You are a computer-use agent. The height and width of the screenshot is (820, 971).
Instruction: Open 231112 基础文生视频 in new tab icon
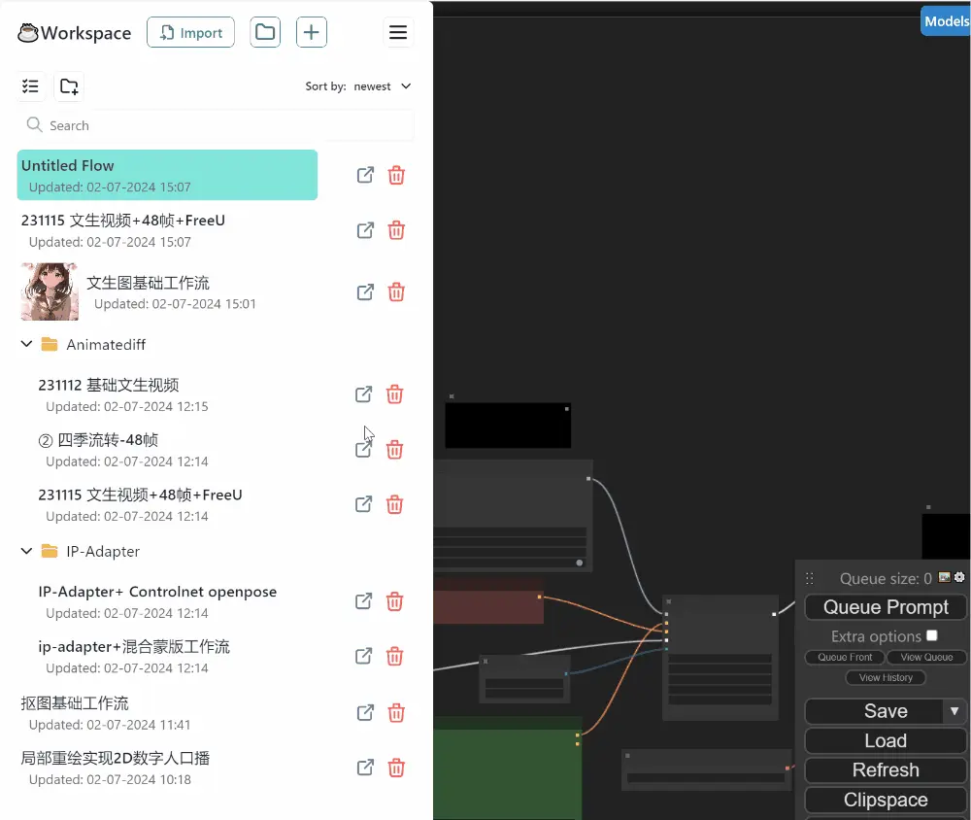click(363, 393)
